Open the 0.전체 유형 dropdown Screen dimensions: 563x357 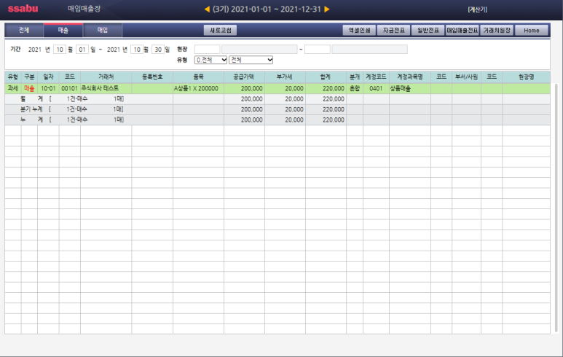tap(211, 60)
